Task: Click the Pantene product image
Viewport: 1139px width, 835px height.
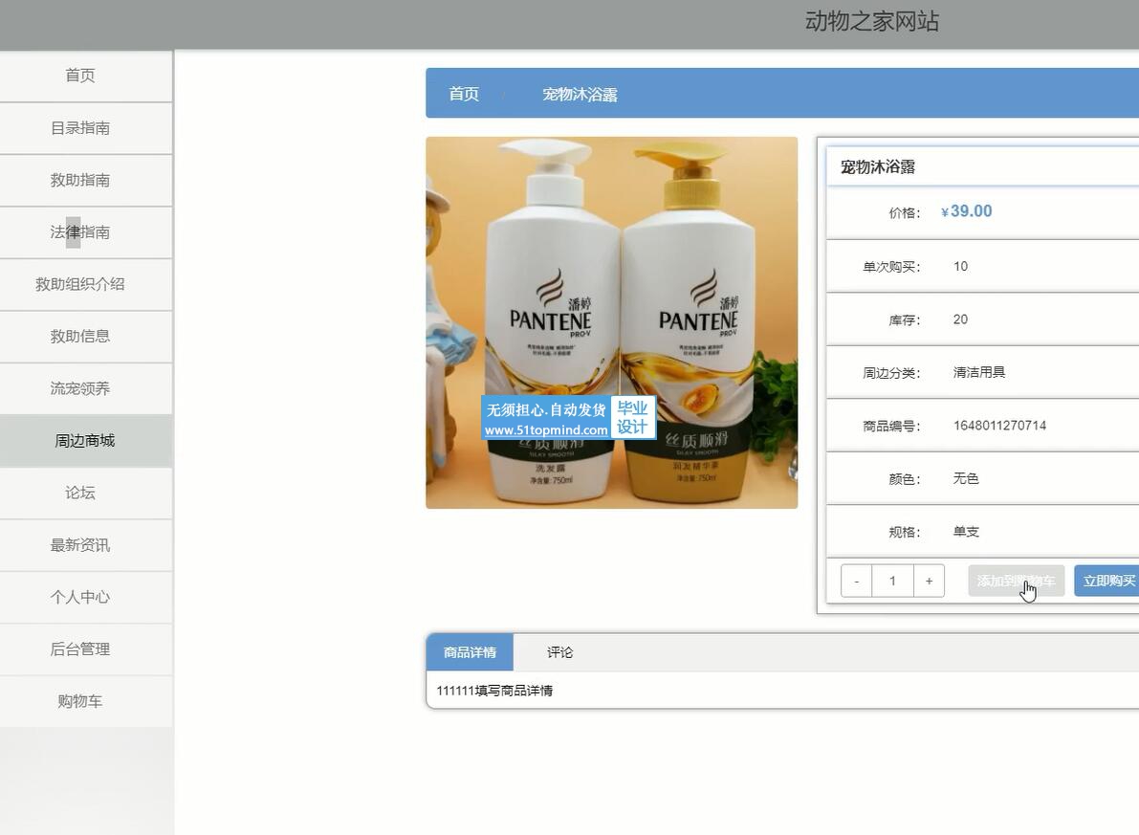Action: [x=612, y=322]
